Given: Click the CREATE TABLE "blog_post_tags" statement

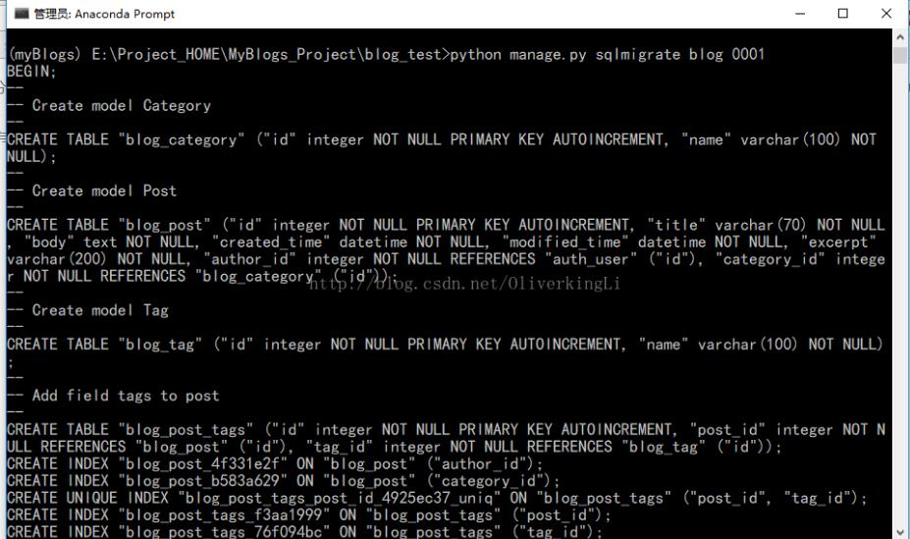Looking at the screenshot, I should coord(446,438).
